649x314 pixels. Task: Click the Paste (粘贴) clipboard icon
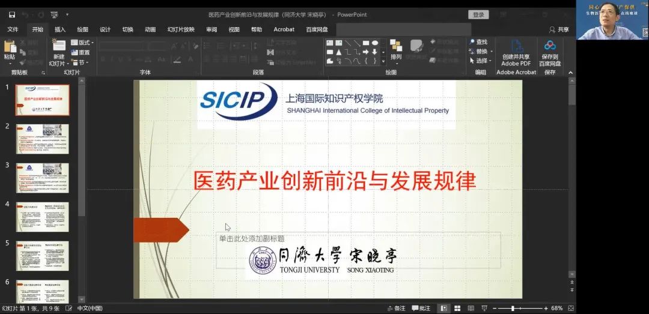[10, 47]
